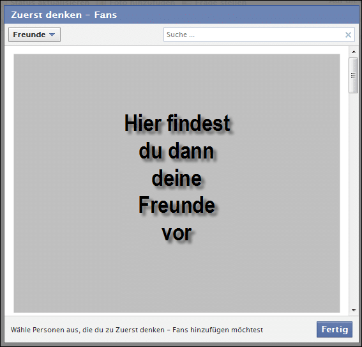
Task: Click the du dann text line
Action: [176, 151]
